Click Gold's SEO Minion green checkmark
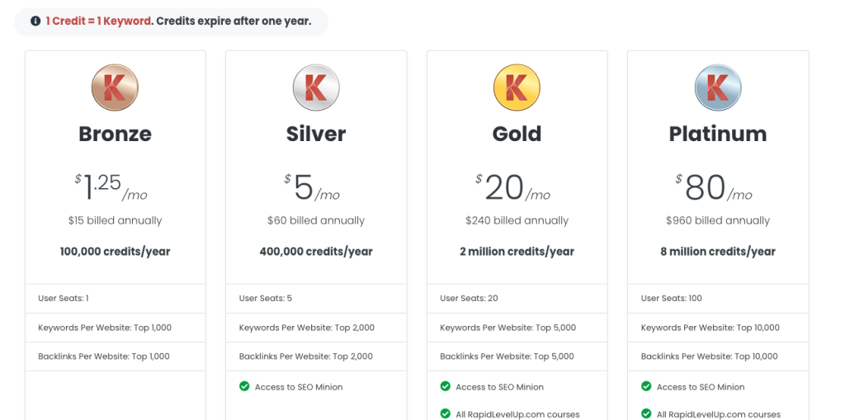845x420 pixels. coord(446,386)
